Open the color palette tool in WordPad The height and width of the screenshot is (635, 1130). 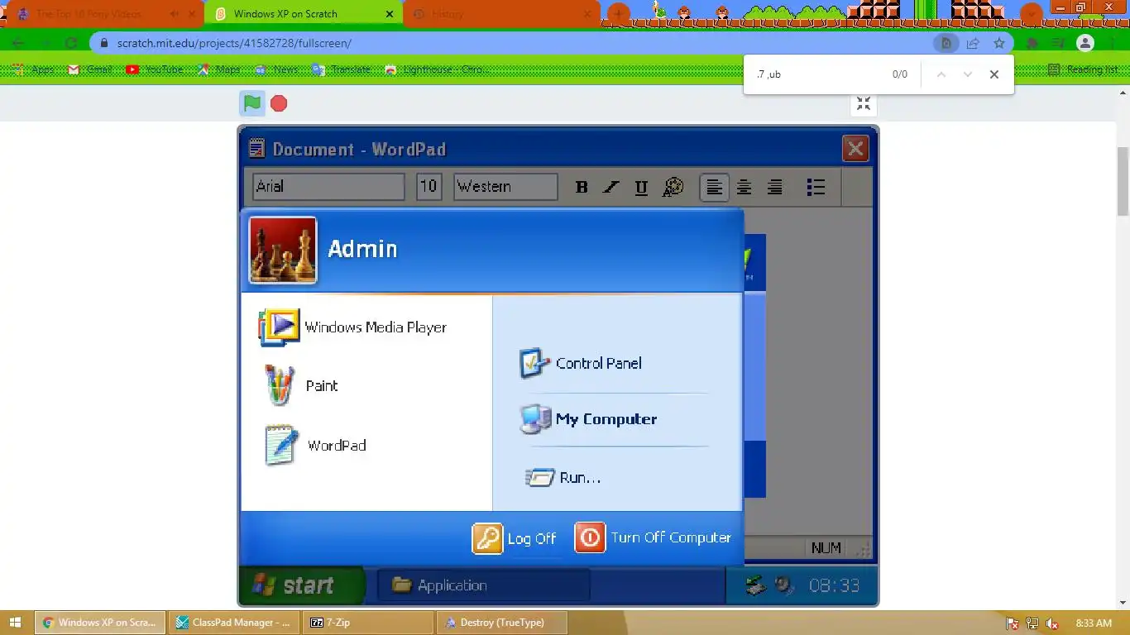click(673, 187)
